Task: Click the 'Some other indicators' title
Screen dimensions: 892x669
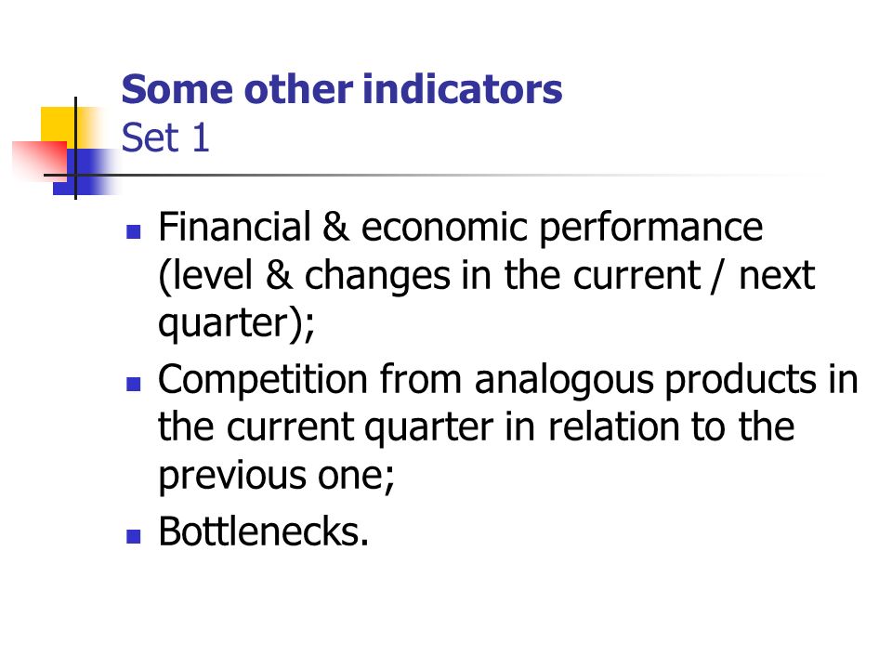Action: pos(341,89)
